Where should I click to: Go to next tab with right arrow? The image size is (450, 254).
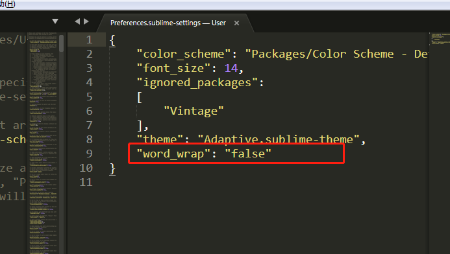pyautogui.click(x=86, y=21)
